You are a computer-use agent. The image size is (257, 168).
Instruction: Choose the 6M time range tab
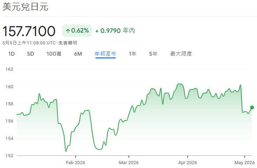(78, 54)
